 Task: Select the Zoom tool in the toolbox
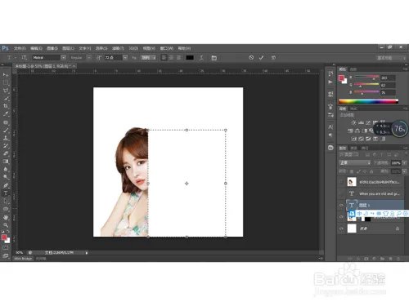(6, 225)
